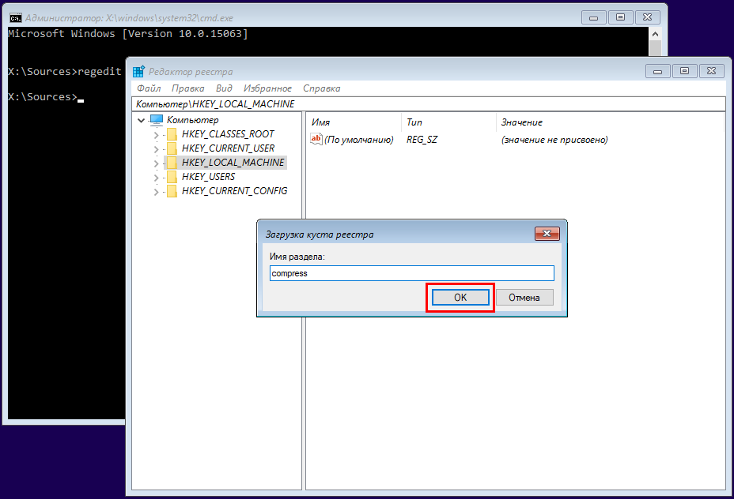Select the Компьютер tree label
The width and height of the screenshot is (734, 499).
coord(192,120)
